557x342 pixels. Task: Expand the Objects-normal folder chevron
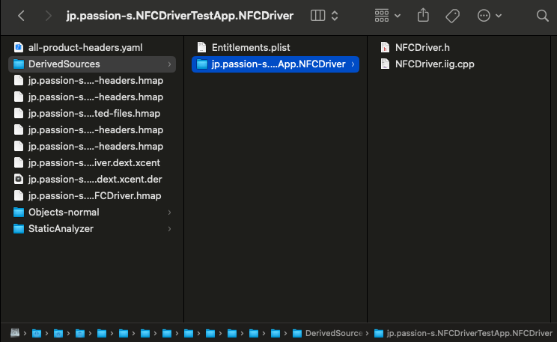tap(169, 213)
